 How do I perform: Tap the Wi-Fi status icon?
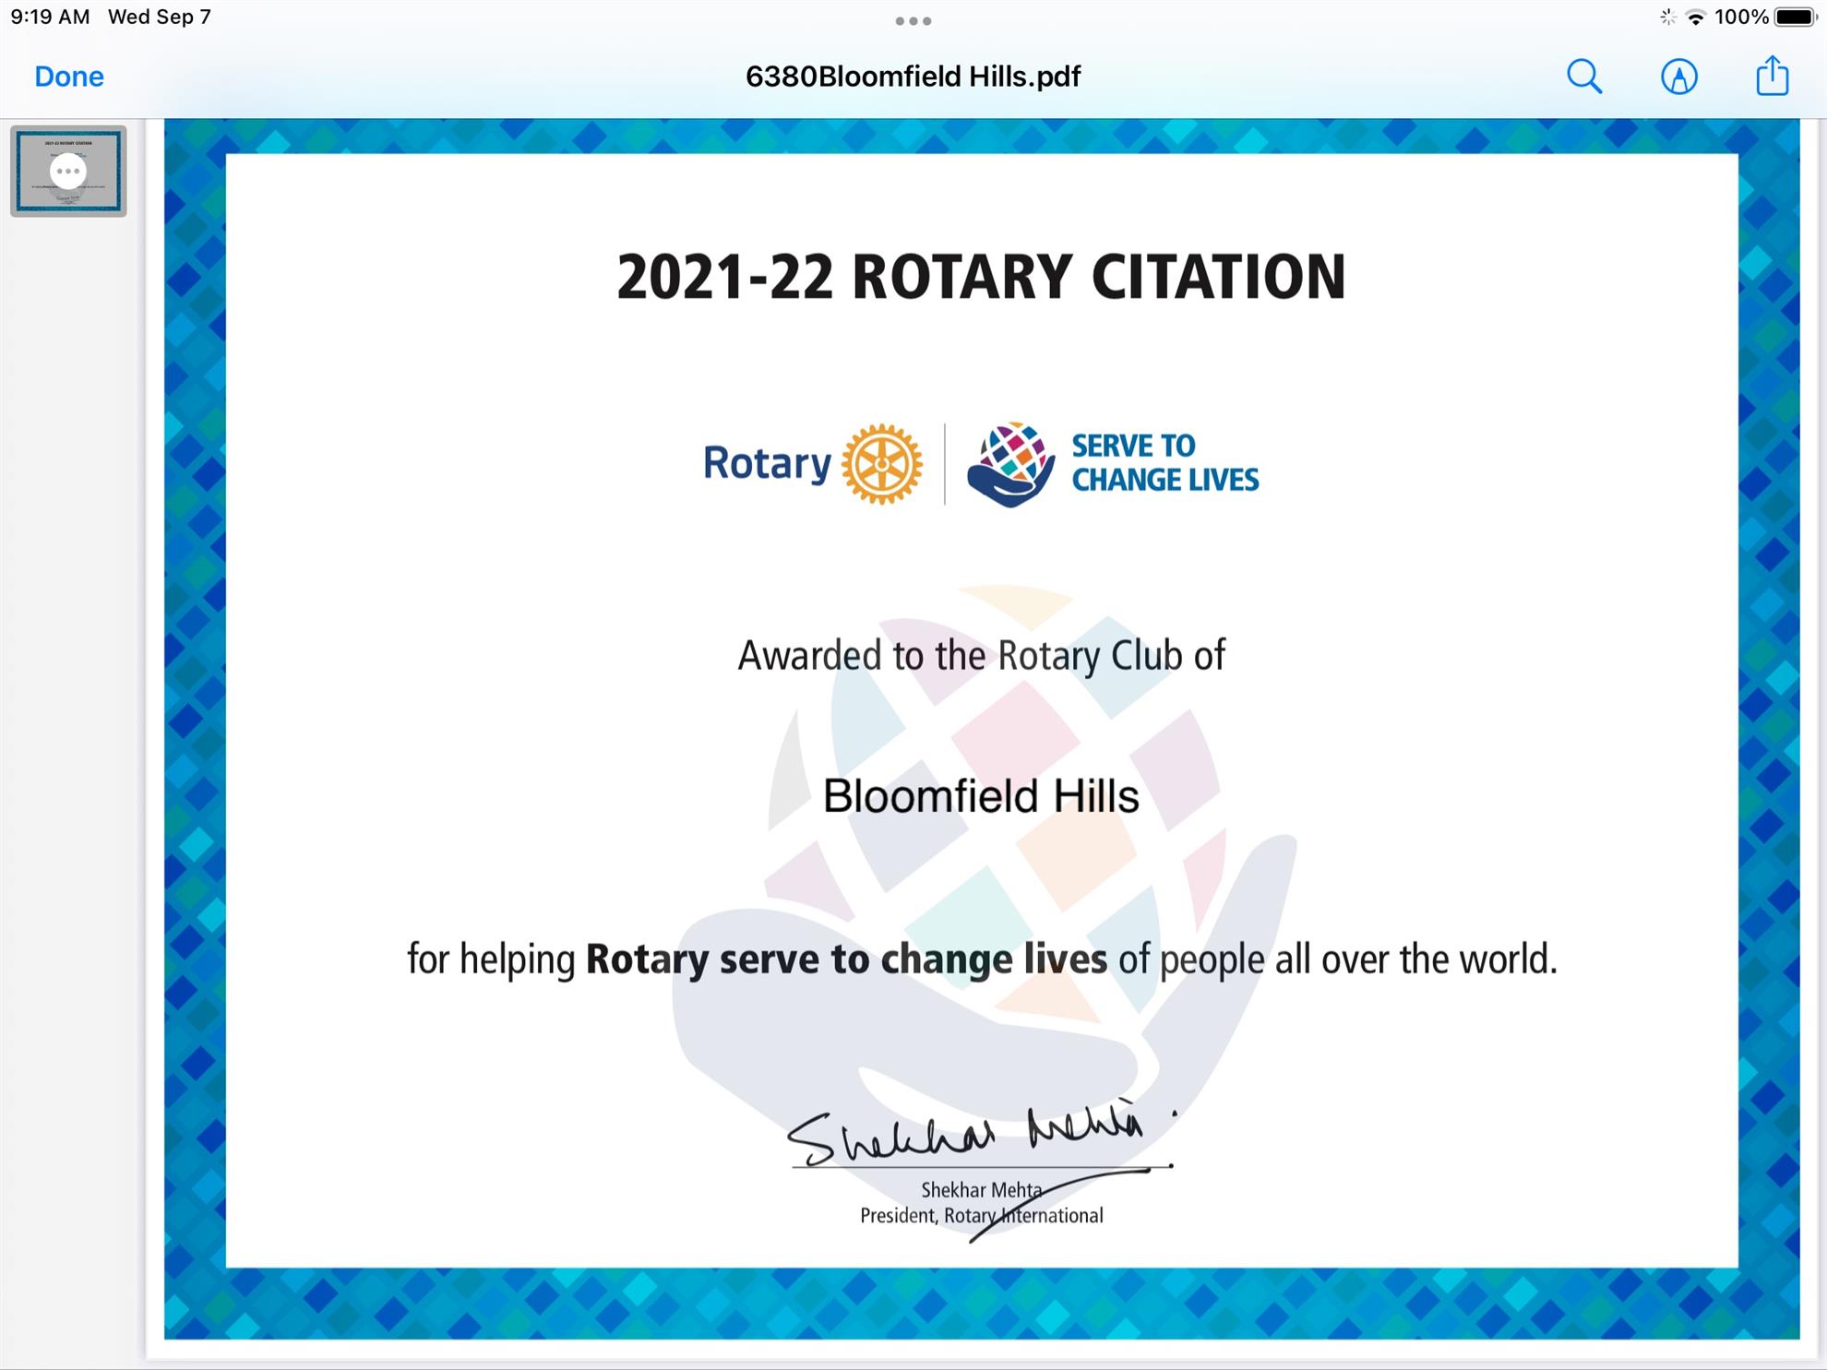point(1695,18)
